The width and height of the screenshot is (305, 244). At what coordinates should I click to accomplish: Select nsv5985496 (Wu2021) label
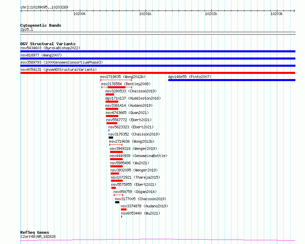pyautogui.click(x=130, y=163)
